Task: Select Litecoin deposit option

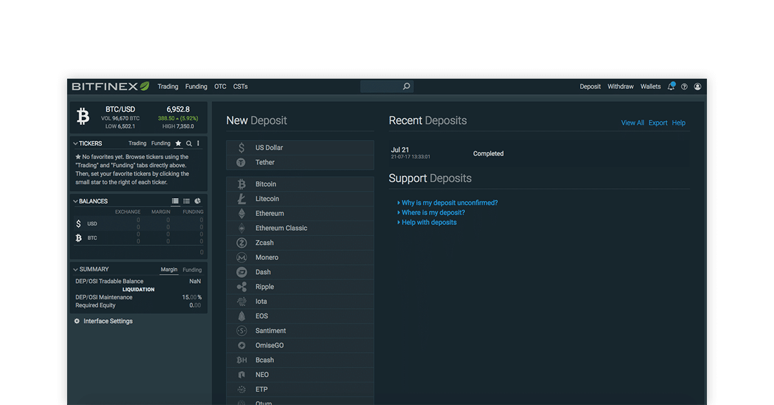Action: [x=300, y=199]
